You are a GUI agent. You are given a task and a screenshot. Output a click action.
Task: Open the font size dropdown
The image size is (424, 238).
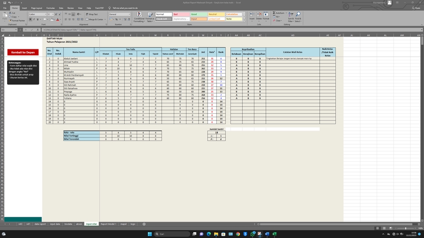(x=53, y=14)
